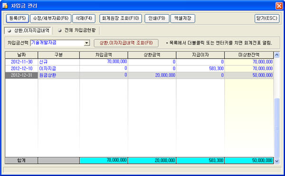Viewport: 285px width, 176px height.
Task: Click 70,000,000 in the 신규 row 차입금액
Action: pyautogui.click(x=104, y=62)
